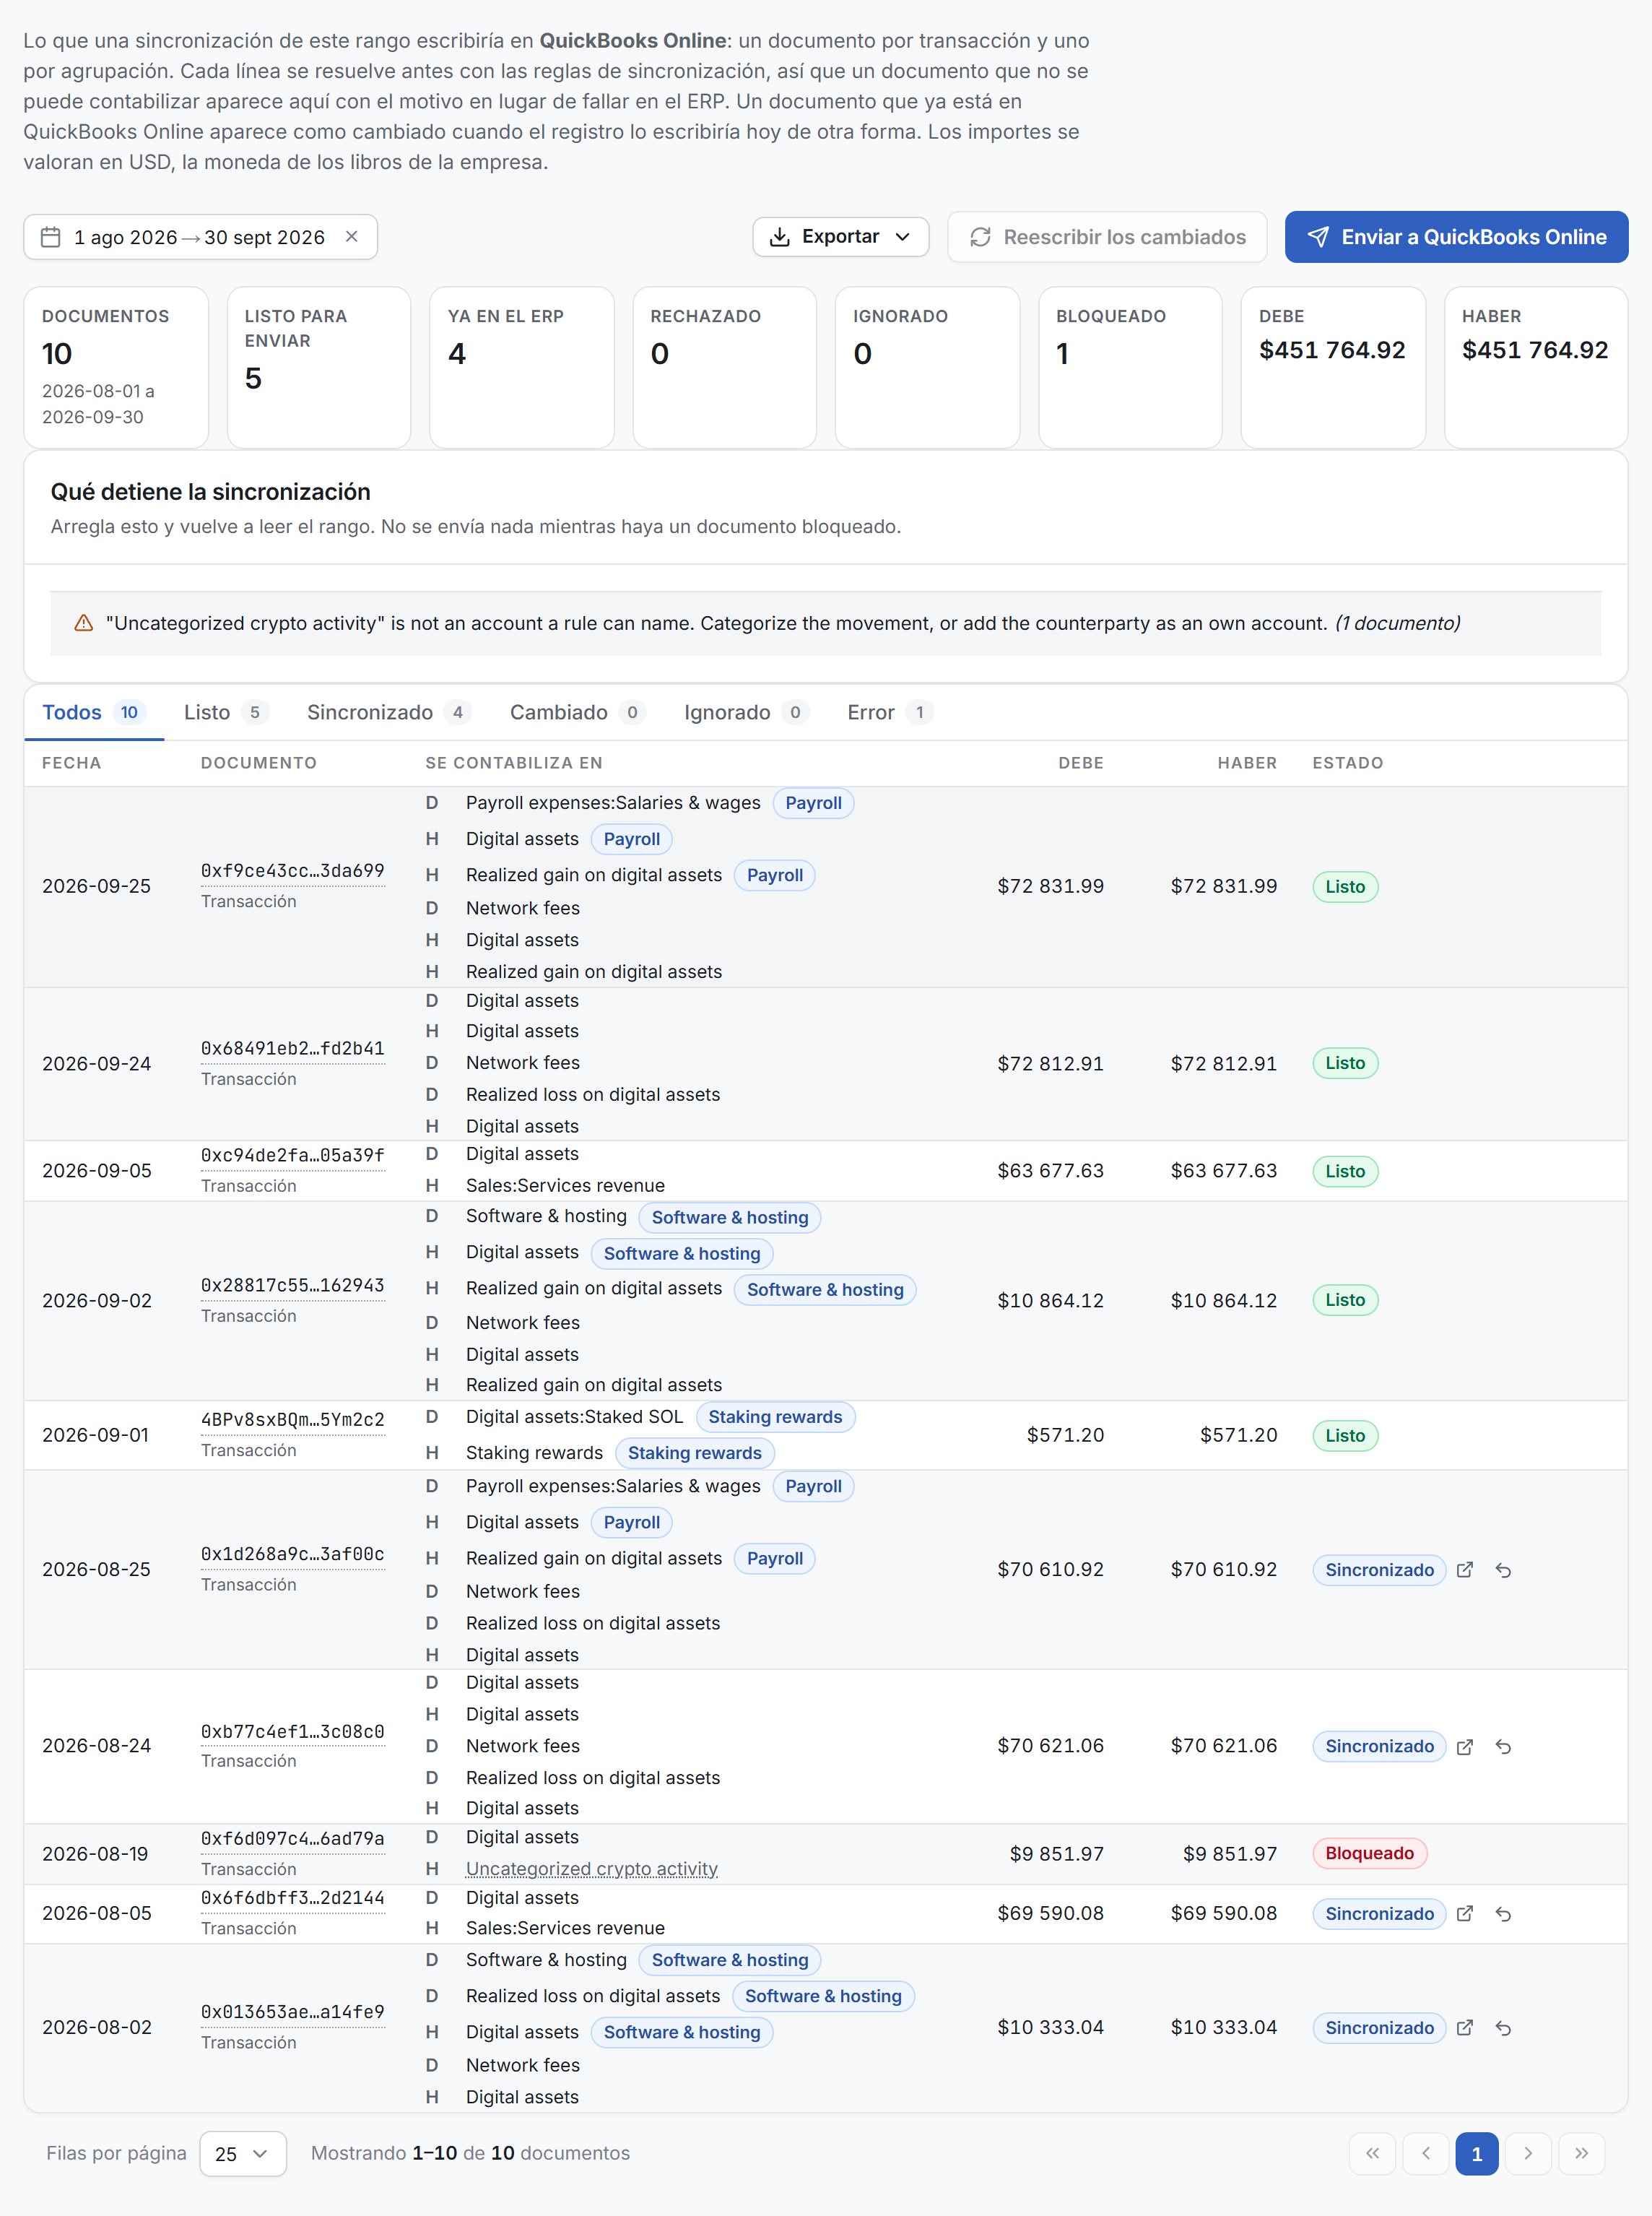The height and width of the screenshot is (2216, 1652).
Task: Click Enviar a QuickBooks Online button
Action: [x=1456, y=237]
